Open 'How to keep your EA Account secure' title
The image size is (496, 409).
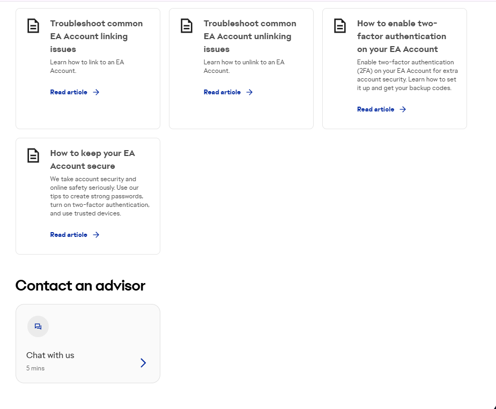pos(93,160)
